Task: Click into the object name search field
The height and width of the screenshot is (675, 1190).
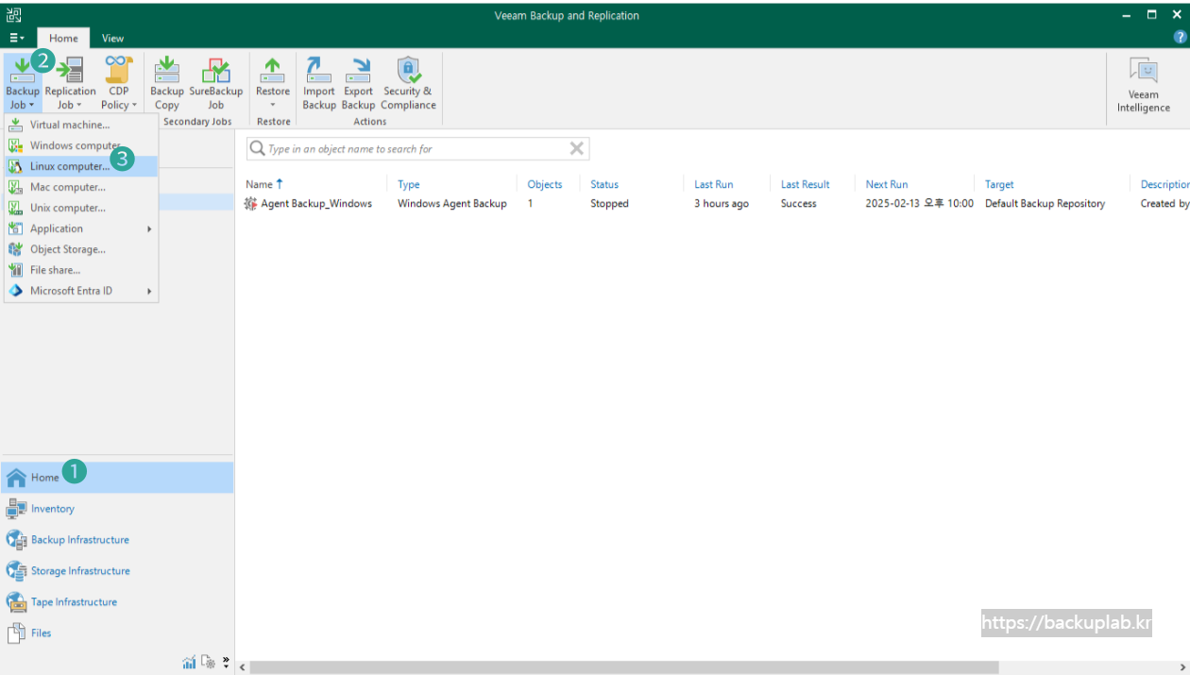Action: click(416, 149)
